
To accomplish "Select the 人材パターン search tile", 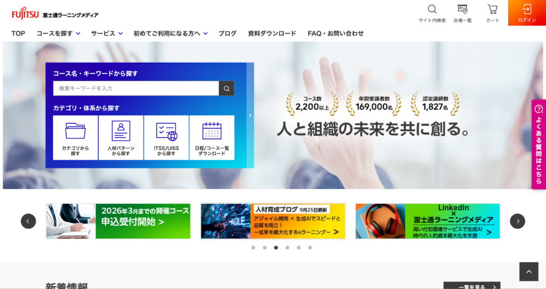I will pyautogui.click(x=121, y=137).
